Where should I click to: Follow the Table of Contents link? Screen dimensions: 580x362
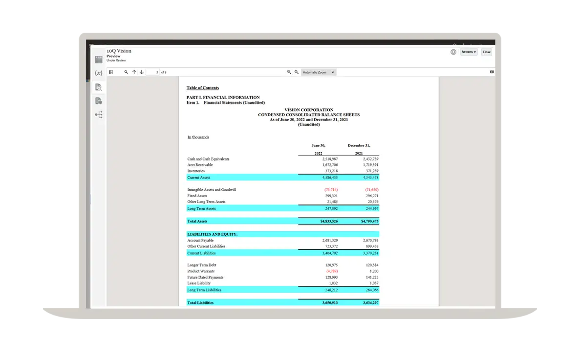[x=202, y=88]
